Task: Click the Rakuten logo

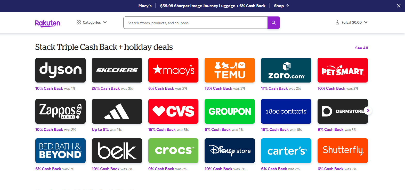Action: coord(48,23)
